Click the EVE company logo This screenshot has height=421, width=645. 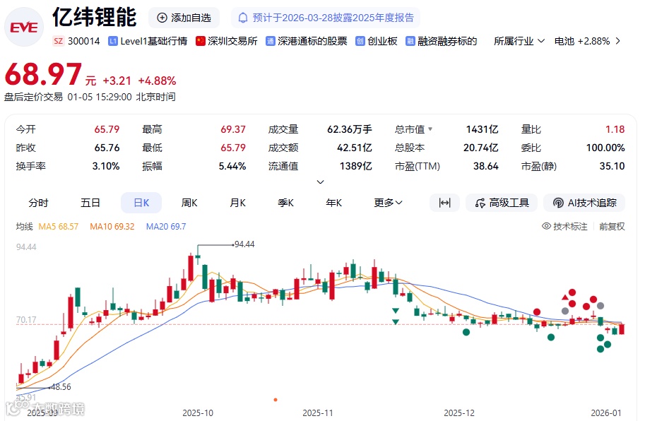point(24,27)
